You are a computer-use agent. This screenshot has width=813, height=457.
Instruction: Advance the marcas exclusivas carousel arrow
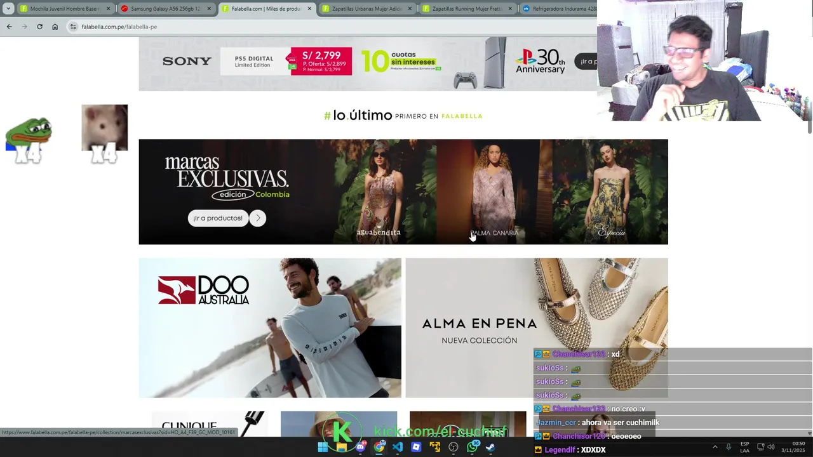coord(258,218)
